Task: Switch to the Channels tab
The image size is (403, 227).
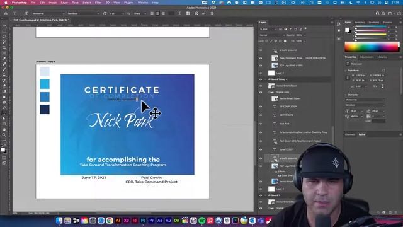Action: tap(350, 134)
